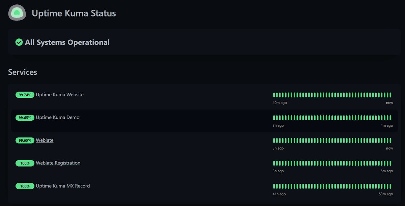Click the heartbeat bar strip for Weblate
Viewport: 405px width, 206px height.
coord(332,140)
